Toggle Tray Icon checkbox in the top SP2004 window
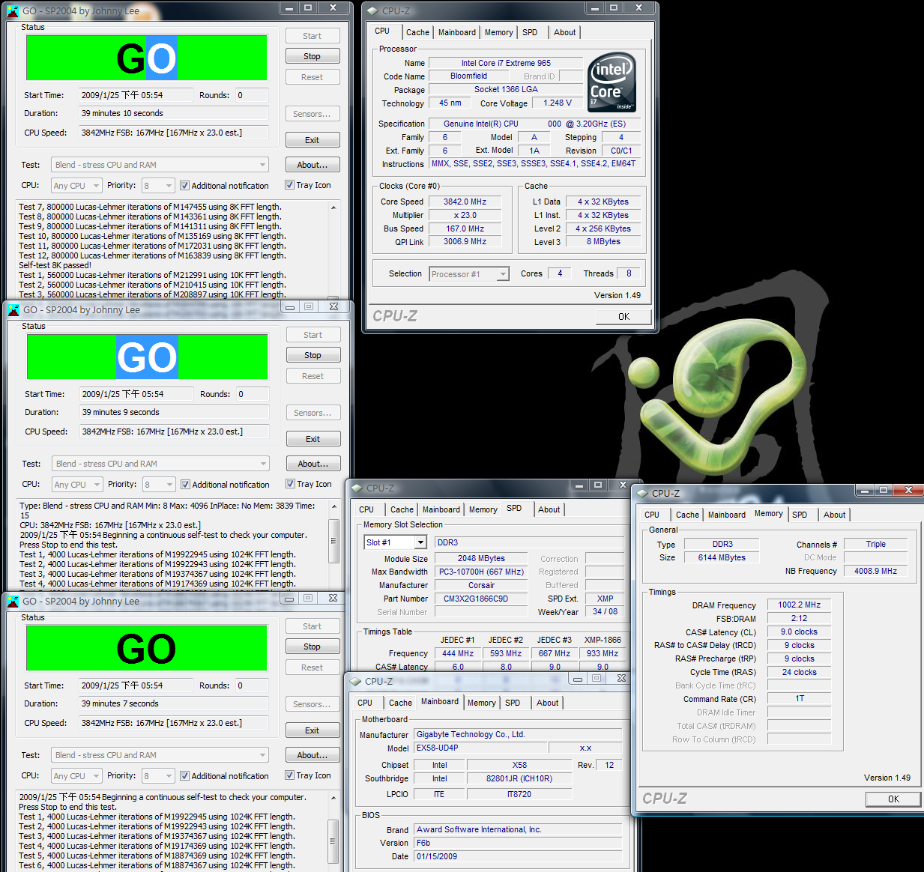 [x=289, y=185]
